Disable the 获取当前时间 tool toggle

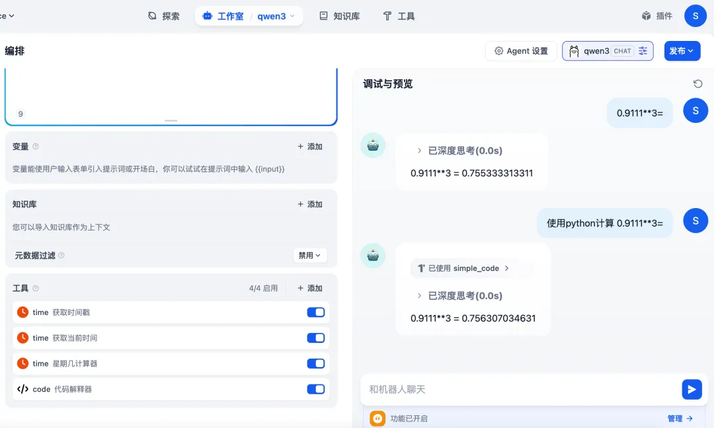tap(315, 338)
